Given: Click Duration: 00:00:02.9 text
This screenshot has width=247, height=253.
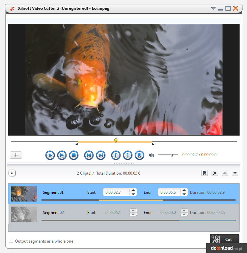Looking at the screenshot, I should 207,192.
